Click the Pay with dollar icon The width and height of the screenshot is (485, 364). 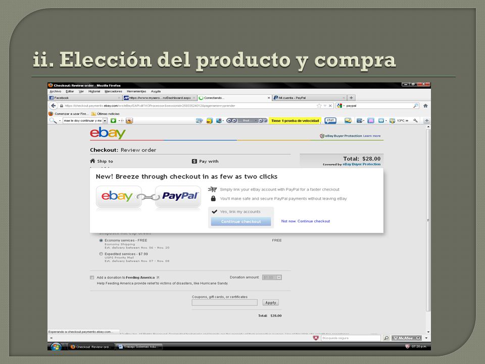tap(194, 161)
